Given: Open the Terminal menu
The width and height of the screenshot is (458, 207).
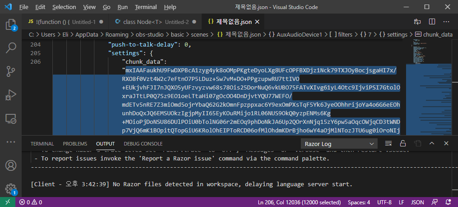Looking at the screenshot, I should point(146,7).
